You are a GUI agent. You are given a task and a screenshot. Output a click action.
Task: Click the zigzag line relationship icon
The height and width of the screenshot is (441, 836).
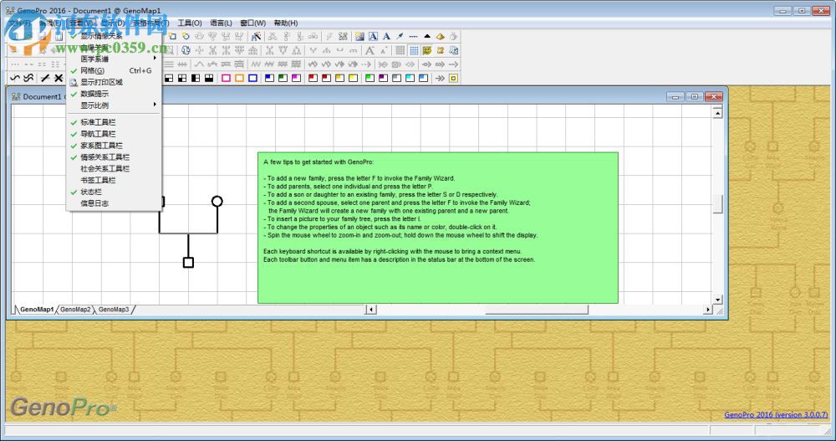[x=256, y=64]
